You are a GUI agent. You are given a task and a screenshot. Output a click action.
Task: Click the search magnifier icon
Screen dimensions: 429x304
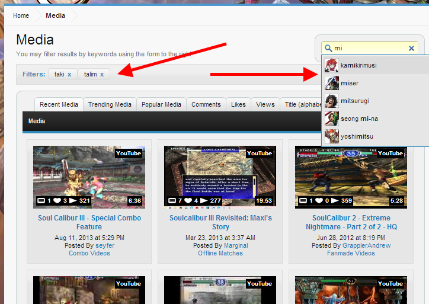click(328, 49)
